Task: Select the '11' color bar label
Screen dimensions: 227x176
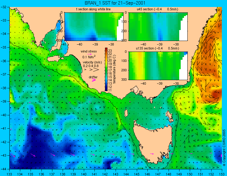Action: [x=110, y=90]
